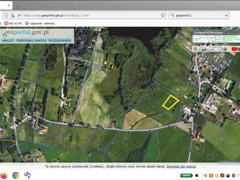Open the YouTube icon link
The width and height of the screenshot is (240, 180).
pos(235,49)
